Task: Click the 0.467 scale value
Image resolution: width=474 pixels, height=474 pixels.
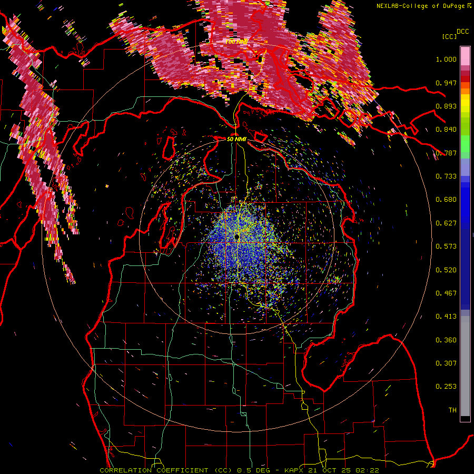Action: (446, 293)
